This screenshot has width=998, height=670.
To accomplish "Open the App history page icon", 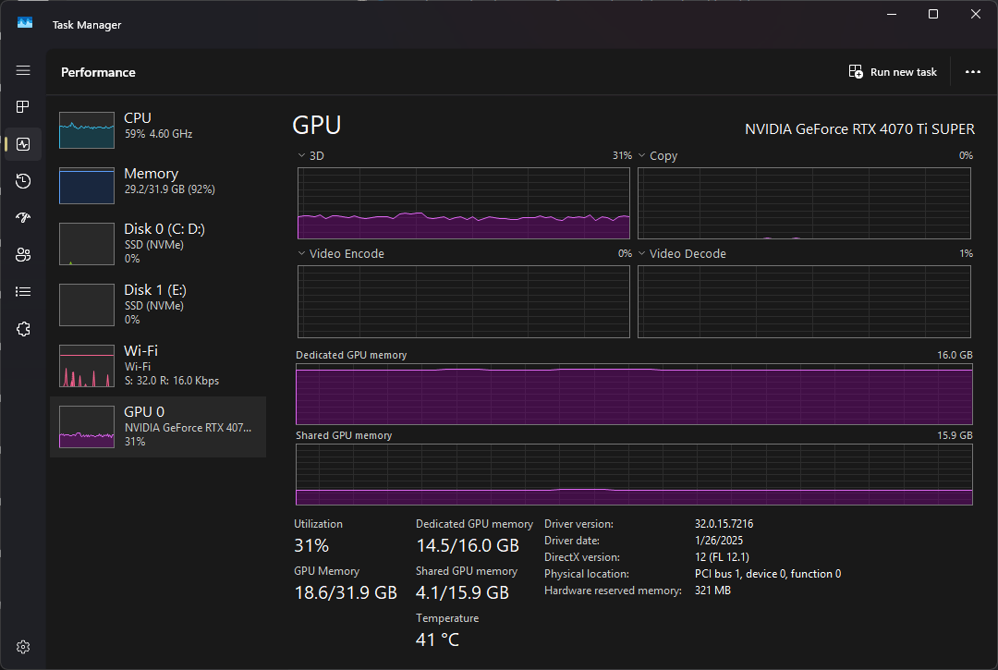I will (x=23, y=181).
